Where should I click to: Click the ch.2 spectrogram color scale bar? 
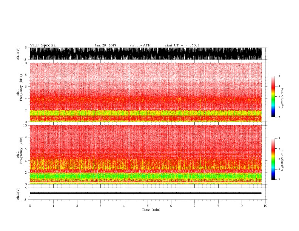[x=273, y=159]
